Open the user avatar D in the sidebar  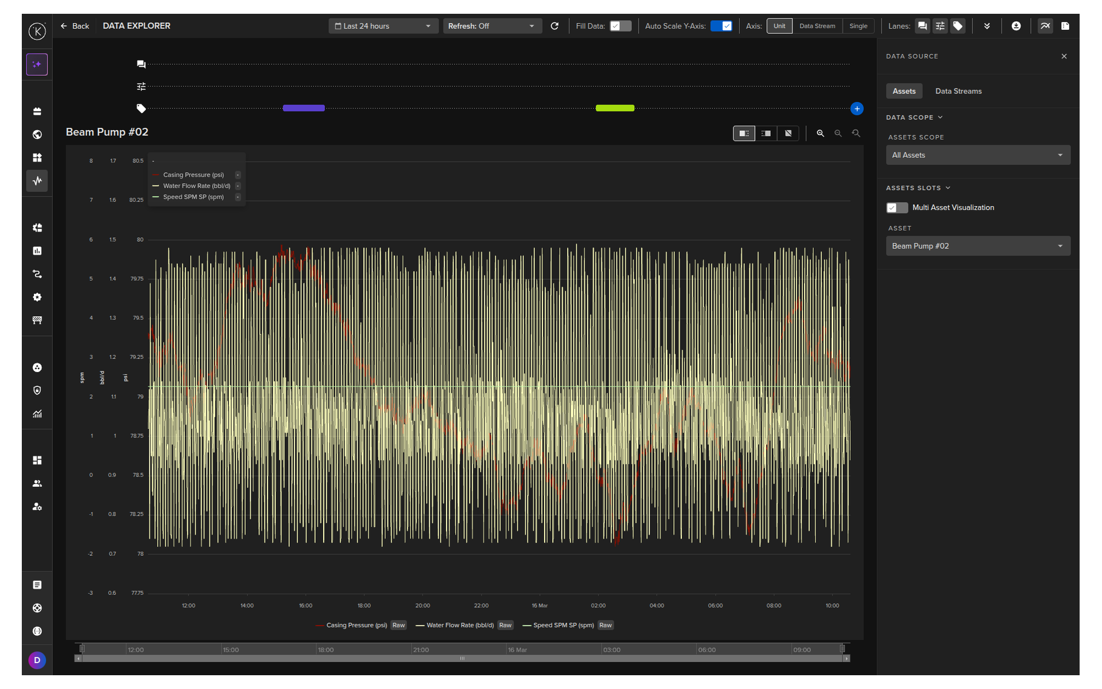[x=37, y=660]
